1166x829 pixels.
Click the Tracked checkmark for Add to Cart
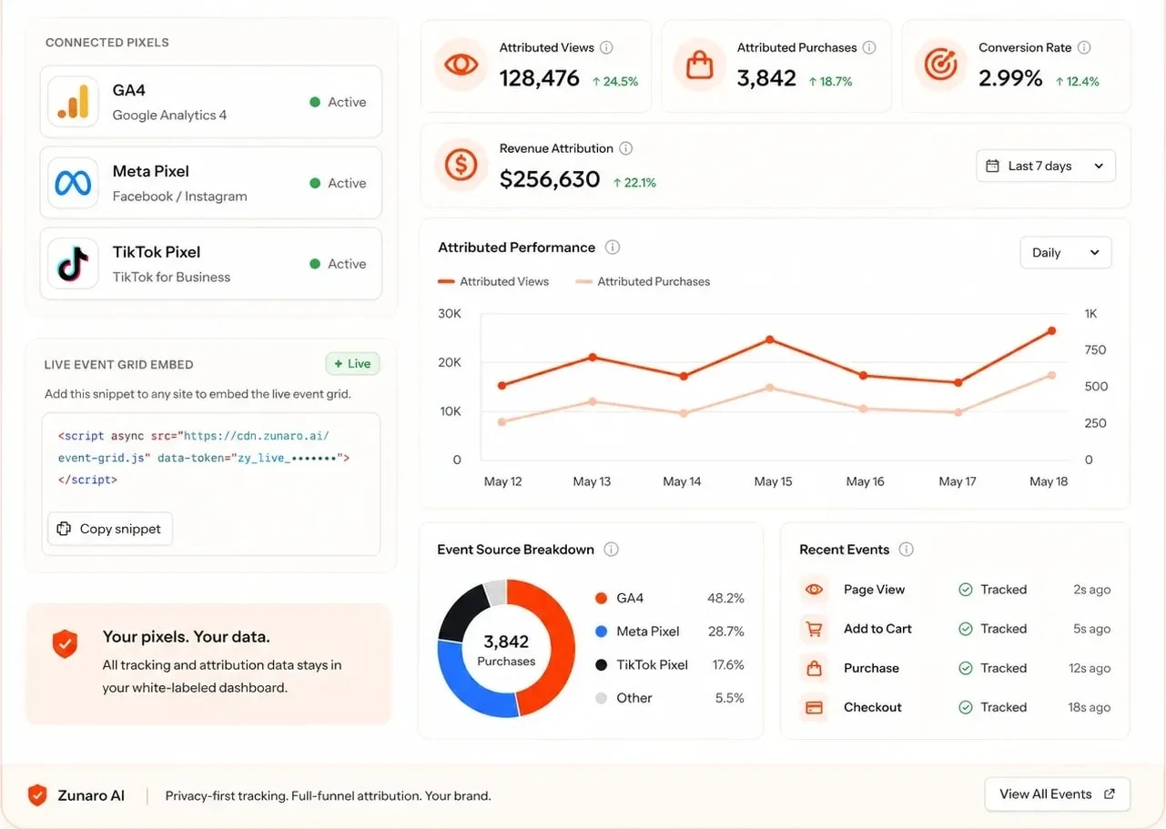[966, 629]
